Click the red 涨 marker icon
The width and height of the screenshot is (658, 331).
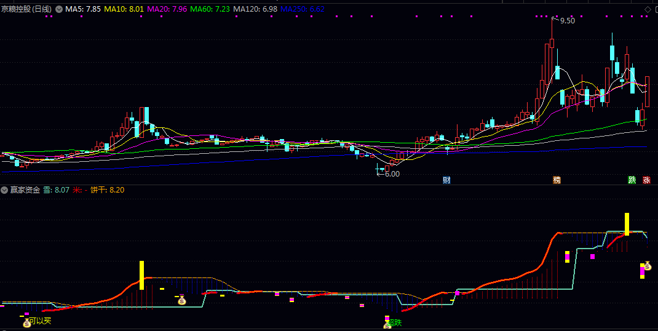(646, 180)
